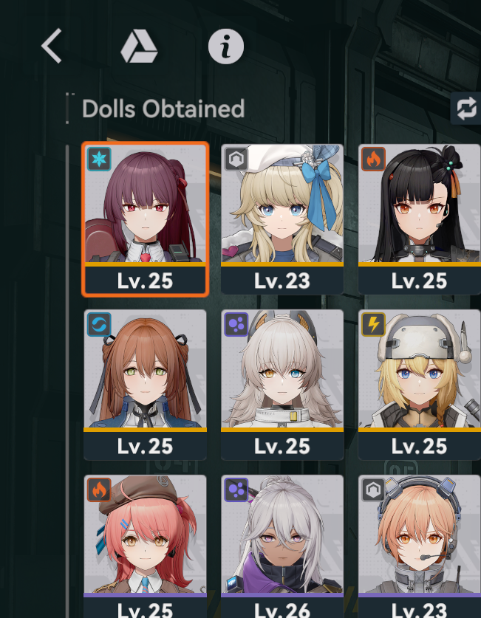The width and height of the screenshot is (481, 618).
Task: Select the pink-haired doll with brown cap
Action: click(145, 546)
